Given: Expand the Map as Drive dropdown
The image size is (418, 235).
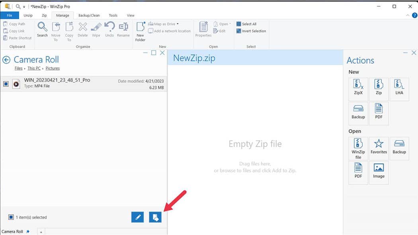Looking at the screenshot, I should (x=178, y=24).
